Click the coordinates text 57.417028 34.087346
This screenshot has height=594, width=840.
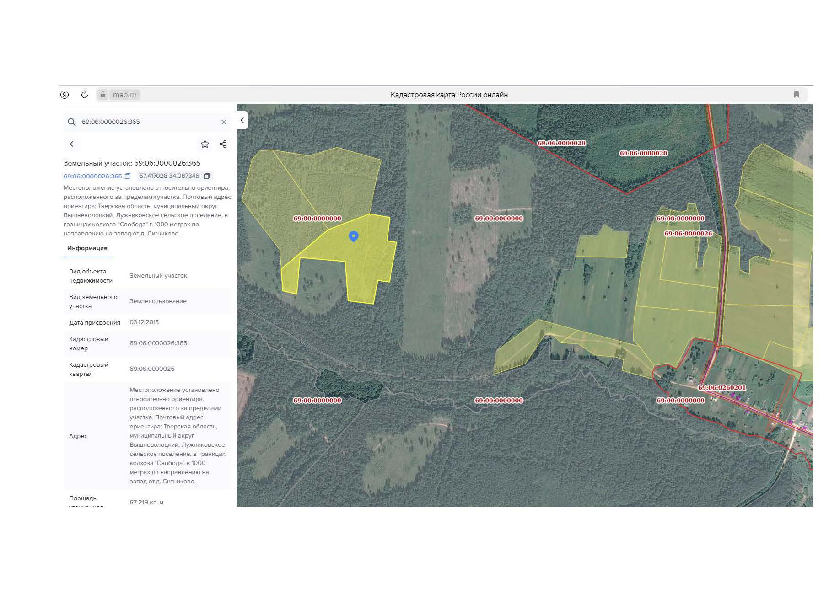[169, 176]
